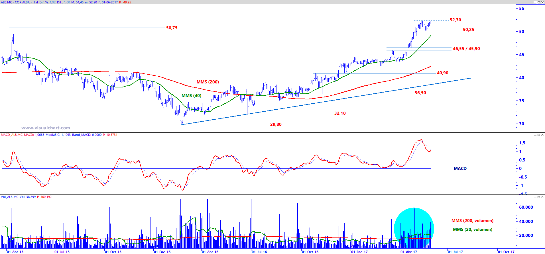Click the 01-Jul-16 date axis label

[x=259, y=252]
